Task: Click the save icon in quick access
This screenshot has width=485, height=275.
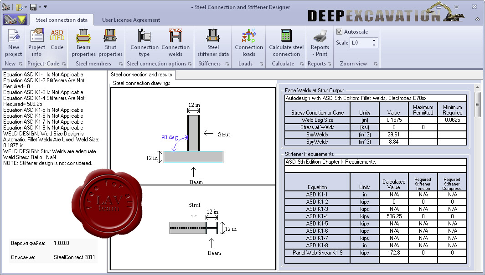Action: 33,7
